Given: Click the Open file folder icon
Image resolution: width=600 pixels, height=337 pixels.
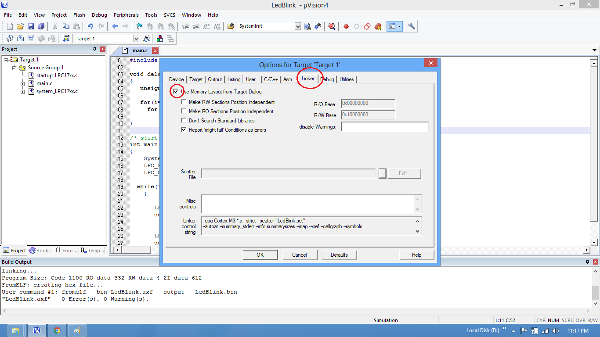Looking at the screenshot, I should pos(20,26).
